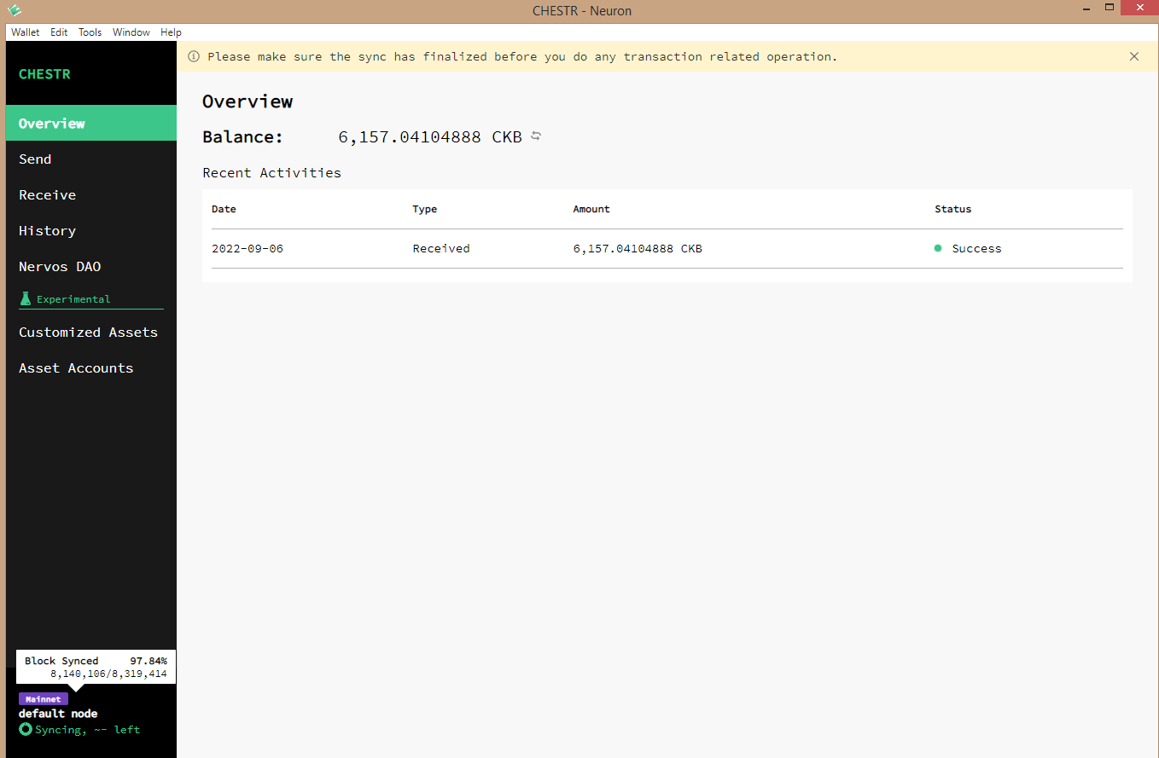1159x758 pixels.
Task: Click the Mainnet network badge
Action: (x=43, y=698)
